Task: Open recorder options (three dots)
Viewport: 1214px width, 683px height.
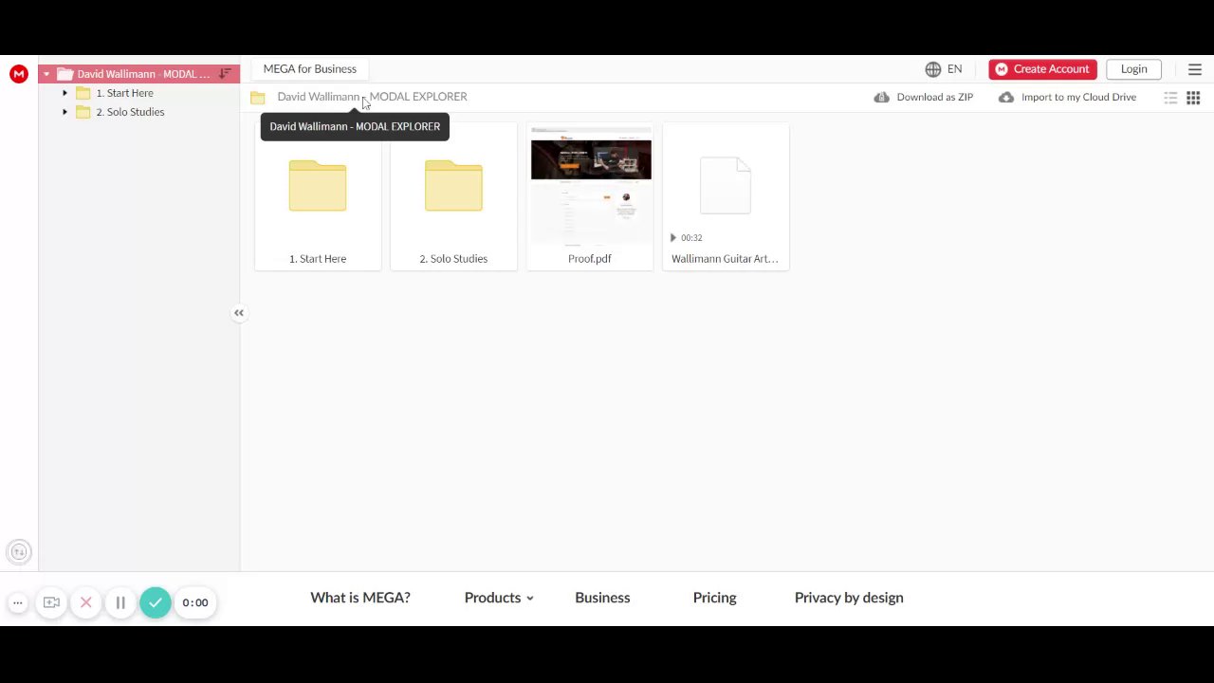Action: [18, 602]
